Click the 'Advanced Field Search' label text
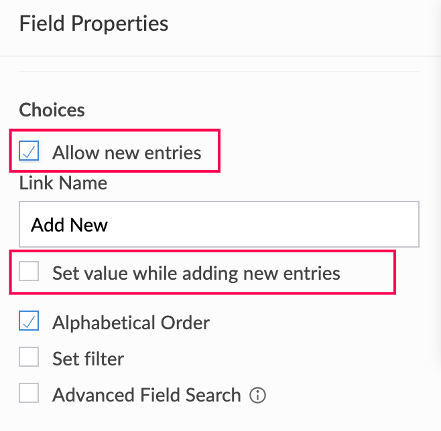Screen dimensions: 441x431 [x=146, y=395]
